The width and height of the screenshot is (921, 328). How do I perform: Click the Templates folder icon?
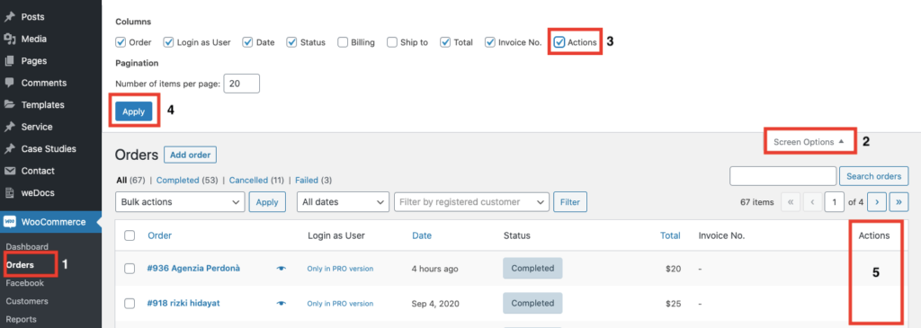[9, 105]
